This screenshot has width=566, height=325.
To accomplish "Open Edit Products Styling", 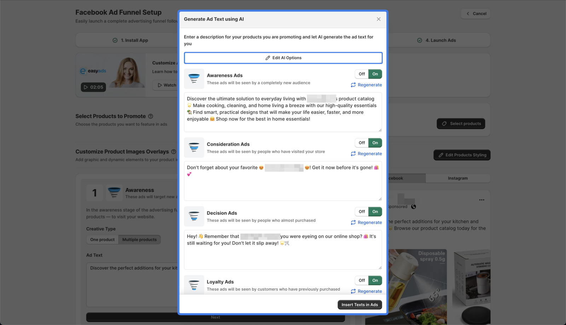I will (462, 155).
